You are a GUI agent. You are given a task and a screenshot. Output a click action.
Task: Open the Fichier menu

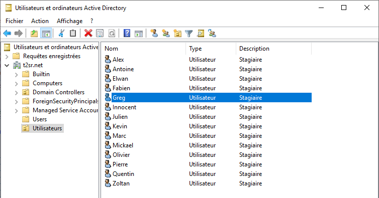click(x=15, y=21)
